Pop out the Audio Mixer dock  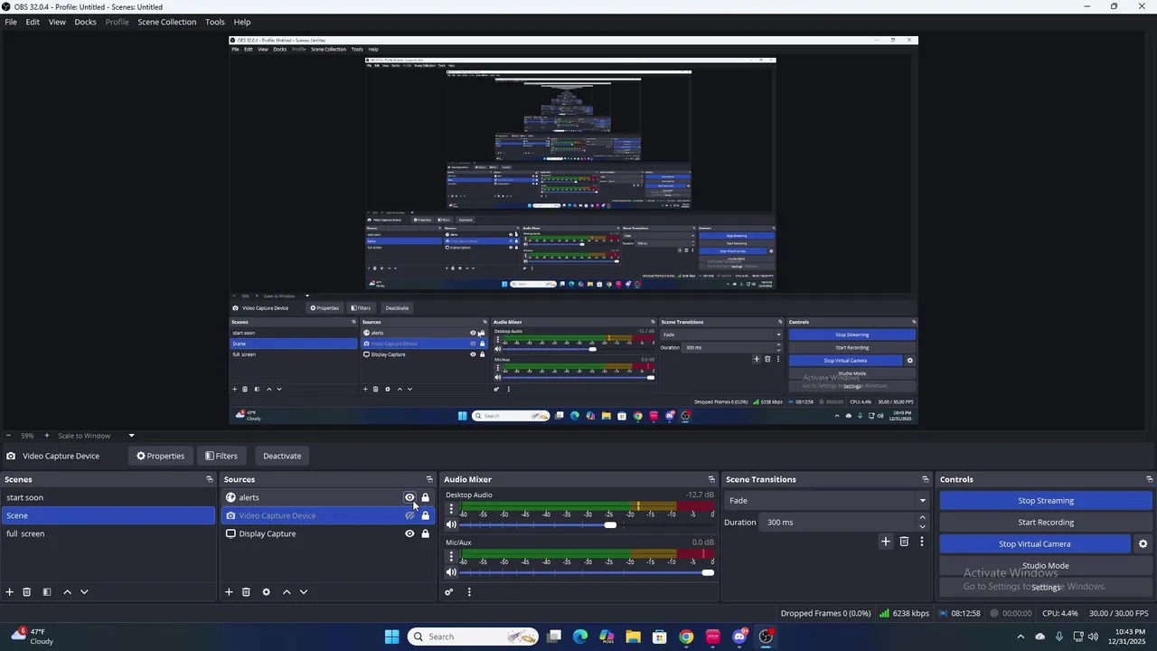tap(711, 479)
